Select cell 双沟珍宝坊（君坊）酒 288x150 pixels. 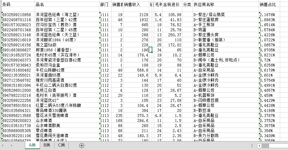67,25
